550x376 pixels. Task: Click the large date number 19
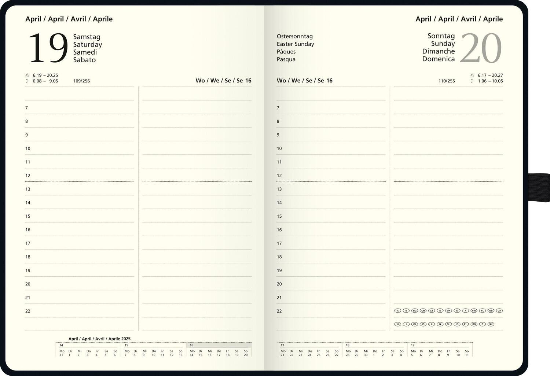pos(48,48)
